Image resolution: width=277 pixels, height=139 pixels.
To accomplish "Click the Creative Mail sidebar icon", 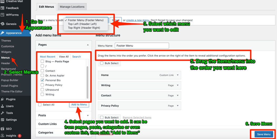I will pyautogui.click(x=2, y=1).
